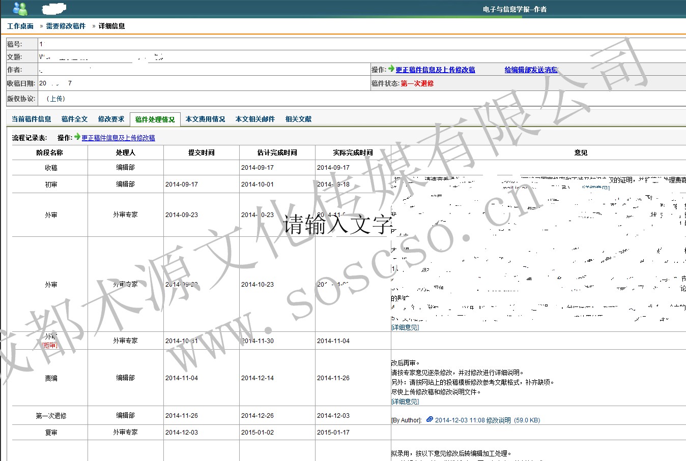Screen dimensions: 686x461
Task: Click estimated date 2014-11-30
Action: 258,341
